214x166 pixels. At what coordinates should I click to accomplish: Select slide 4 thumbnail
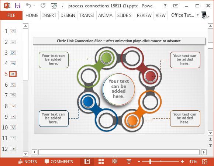click(13, 63)
